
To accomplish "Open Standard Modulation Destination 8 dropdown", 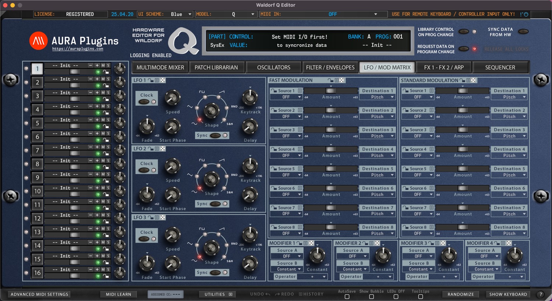I will coord(509,234).
